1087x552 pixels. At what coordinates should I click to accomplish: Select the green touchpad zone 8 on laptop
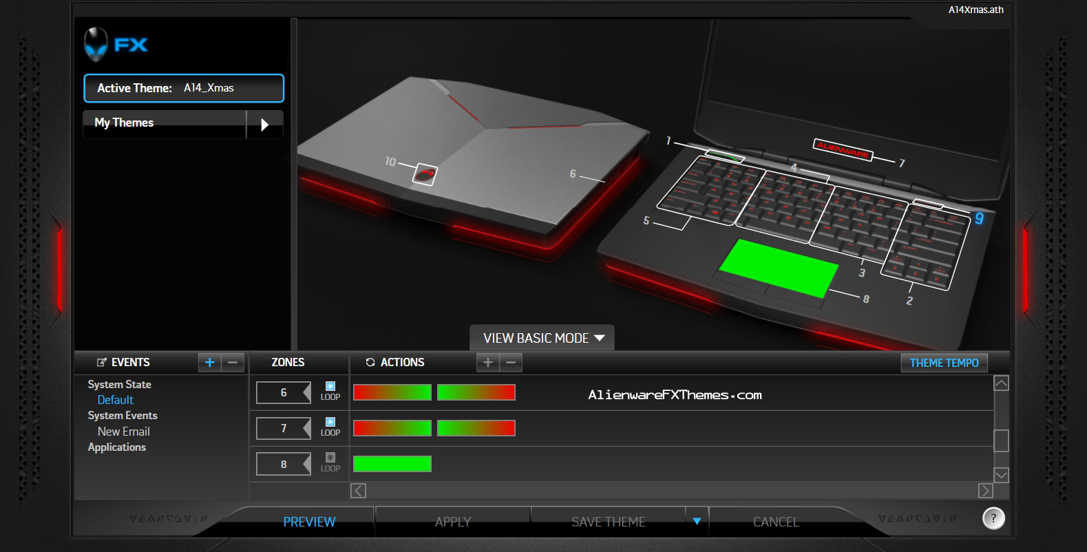(x=779, y=268)
